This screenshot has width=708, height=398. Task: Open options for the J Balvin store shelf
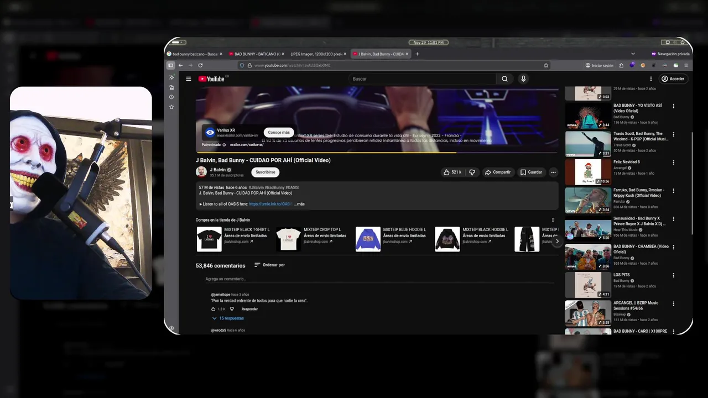(553, 220)
